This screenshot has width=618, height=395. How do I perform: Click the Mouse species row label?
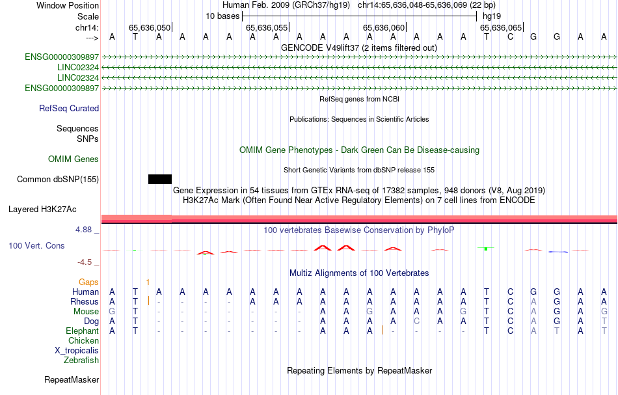86,312
